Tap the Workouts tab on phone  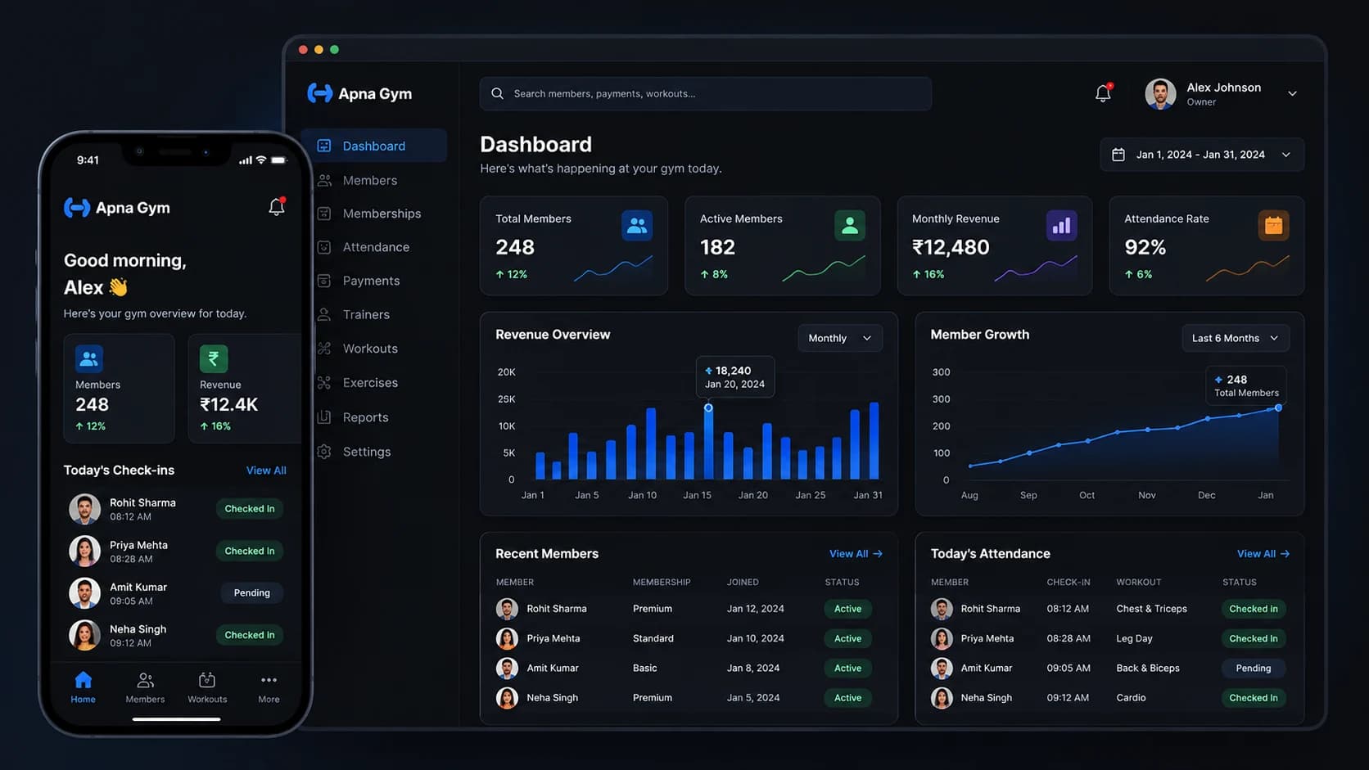click(207, 687)
